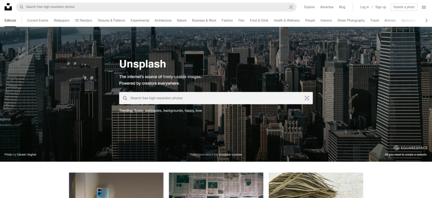This screenshot has width=432, height=198.
Task: Open Health & Wellness category
Action: coord(286,20)
